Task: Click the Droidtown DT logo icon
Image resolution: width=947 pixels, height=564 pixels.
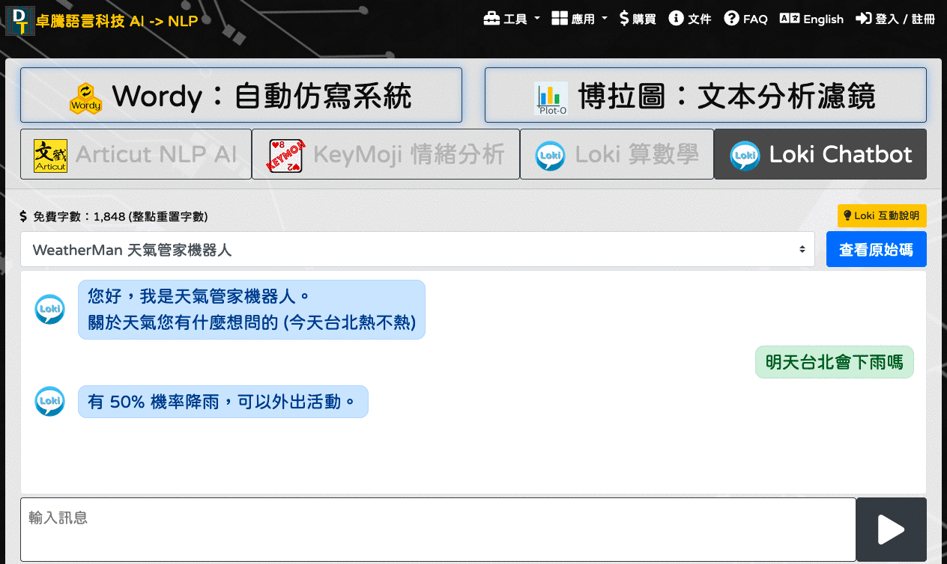Action: 20,19
